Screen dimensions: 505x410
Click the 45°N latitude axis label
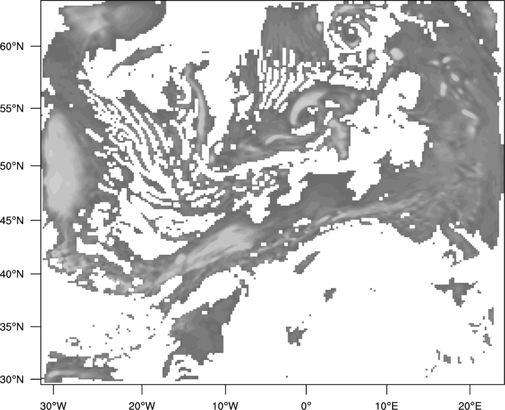click(x=12, y=220)
